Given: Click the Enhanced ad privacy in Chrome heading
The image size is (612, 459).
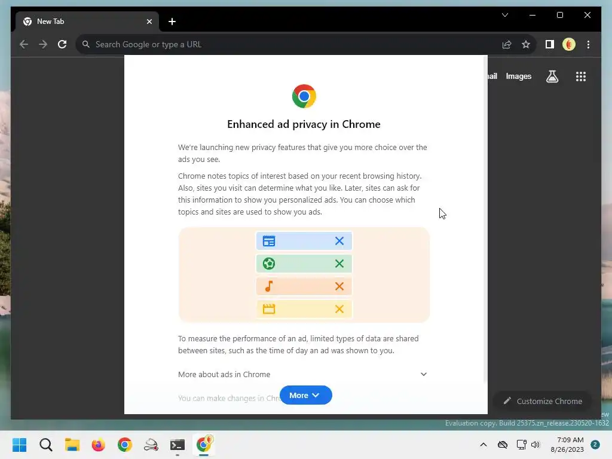Looking at the screenshot, I should 304,124.
